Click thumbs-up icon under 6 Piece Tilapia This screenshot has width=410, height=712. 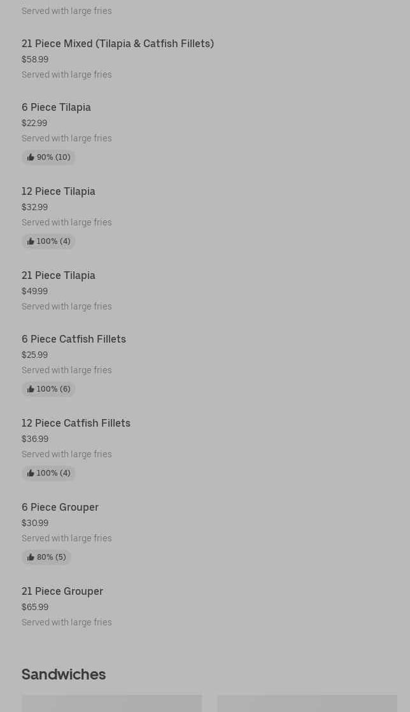pyautogui.click(x=31, y=157)
